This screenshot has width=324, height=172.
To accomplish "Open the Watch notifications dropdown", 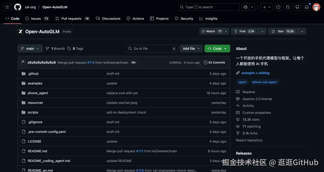I will click(x=214, y=31).
